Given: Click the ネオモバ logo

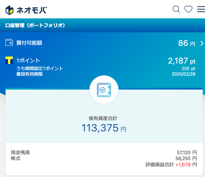Looking at the screenshot, I should tap(26, 10).
